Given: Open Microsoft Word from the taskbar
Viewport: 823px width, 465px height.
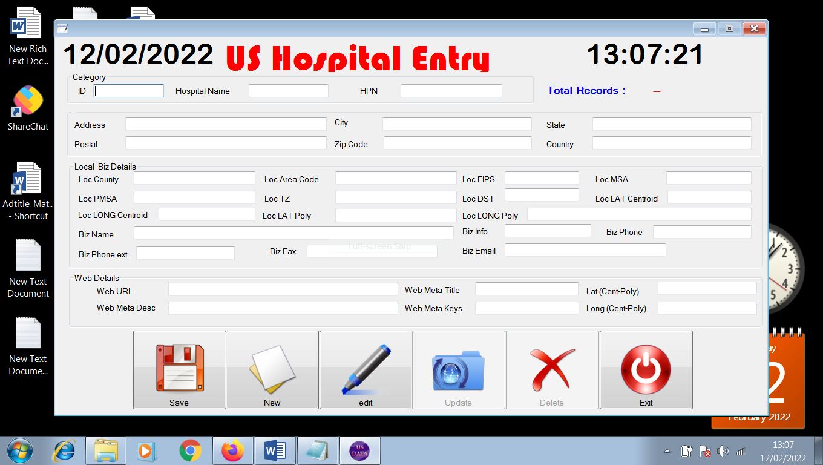Looking at the screenshot, I should (x=275, y=450).
